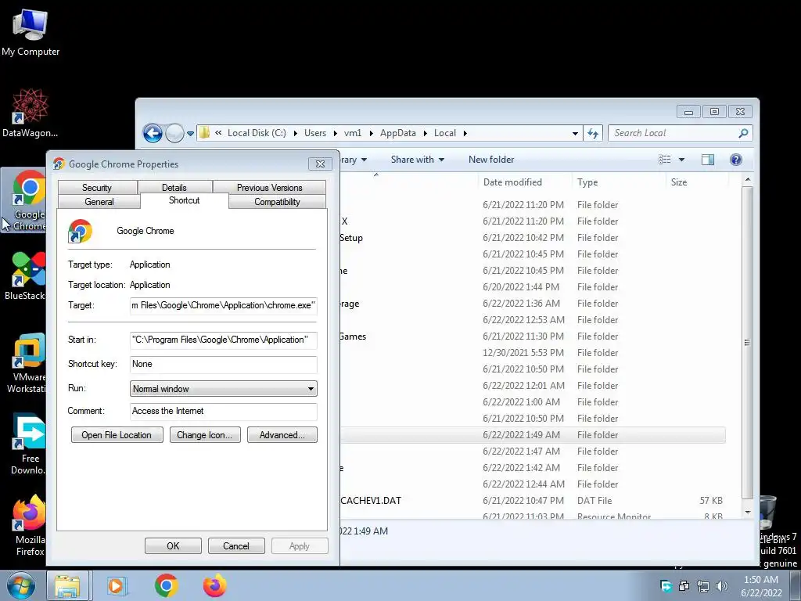Image resolution: width=801 pixels, height=601 pixels.
Task: Expand the Share with menu
Action: point(418,160)
